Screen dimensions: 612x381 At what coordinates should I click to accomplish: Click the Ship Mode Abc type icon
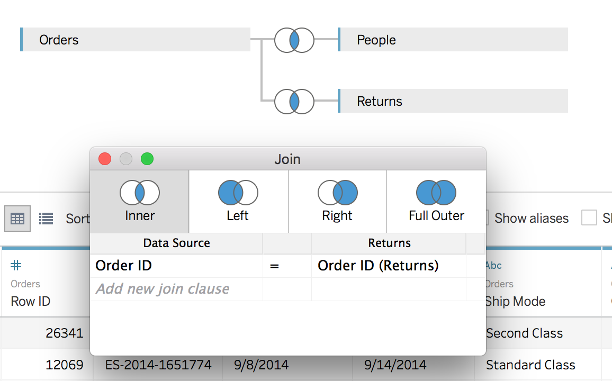493,266
